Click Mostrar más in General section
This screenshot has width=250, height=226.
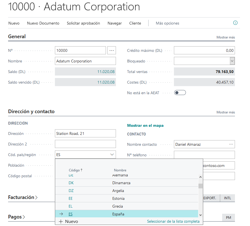225,37
